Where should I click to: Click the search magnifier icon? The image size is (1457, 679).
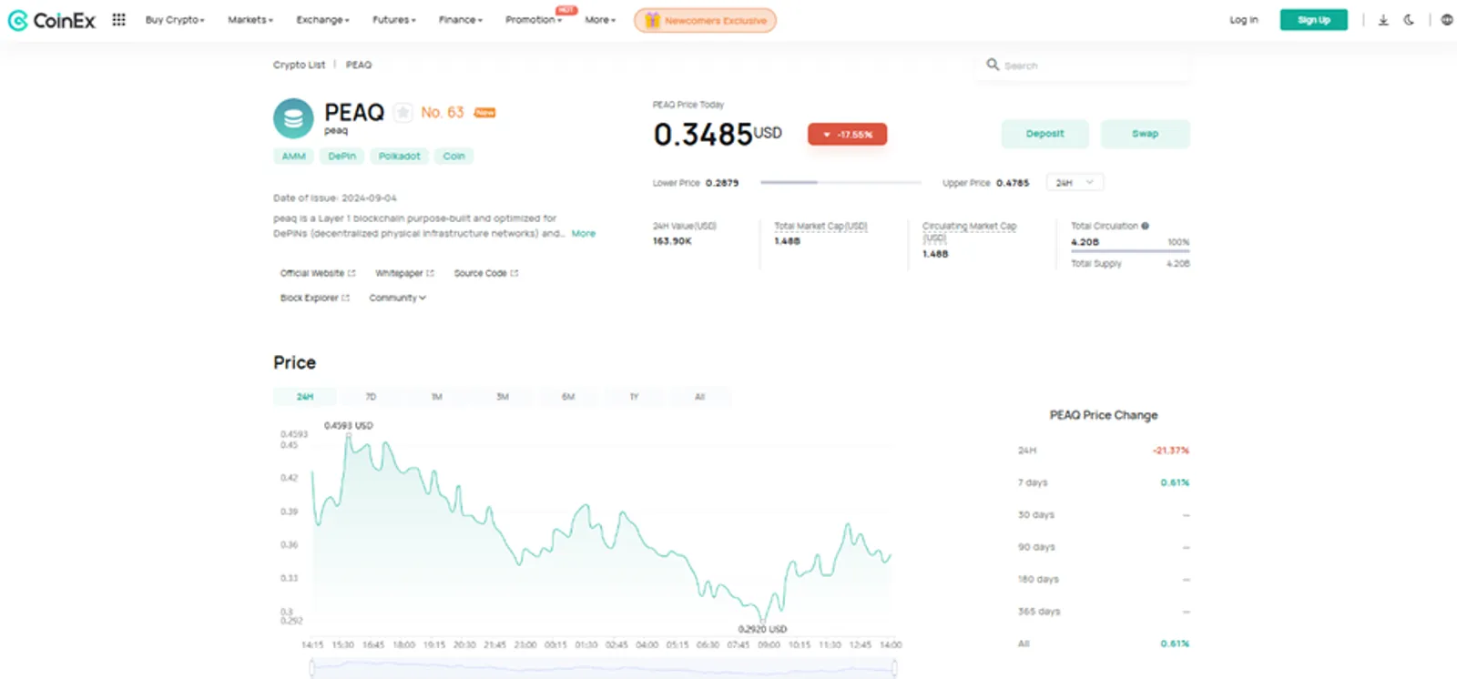[x=993, y=65]
